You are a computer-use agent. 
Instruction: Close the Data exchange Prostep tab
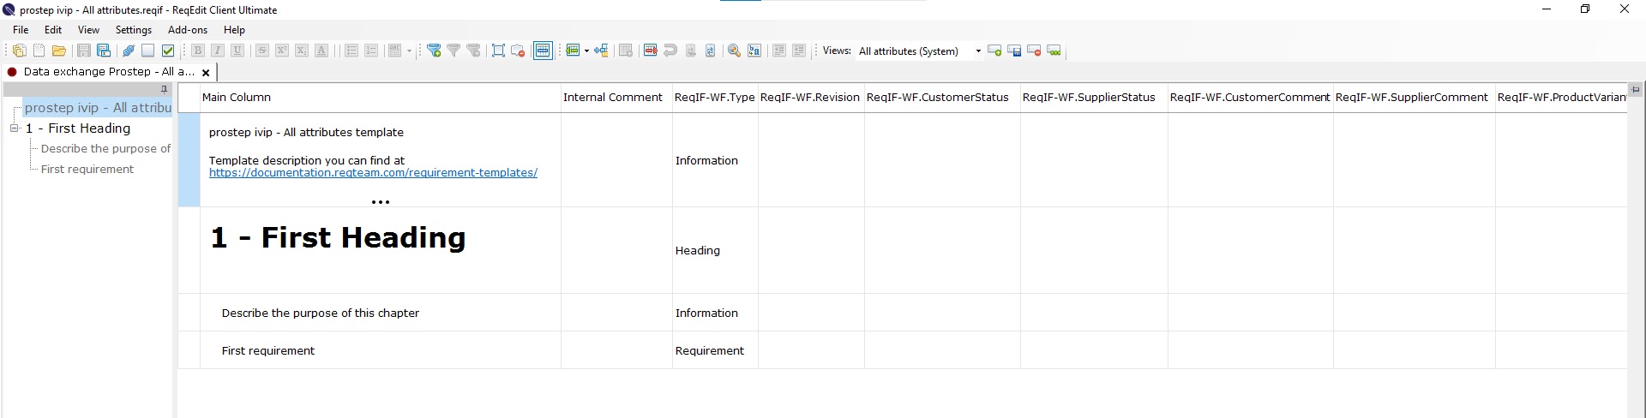tap(206, 73)
